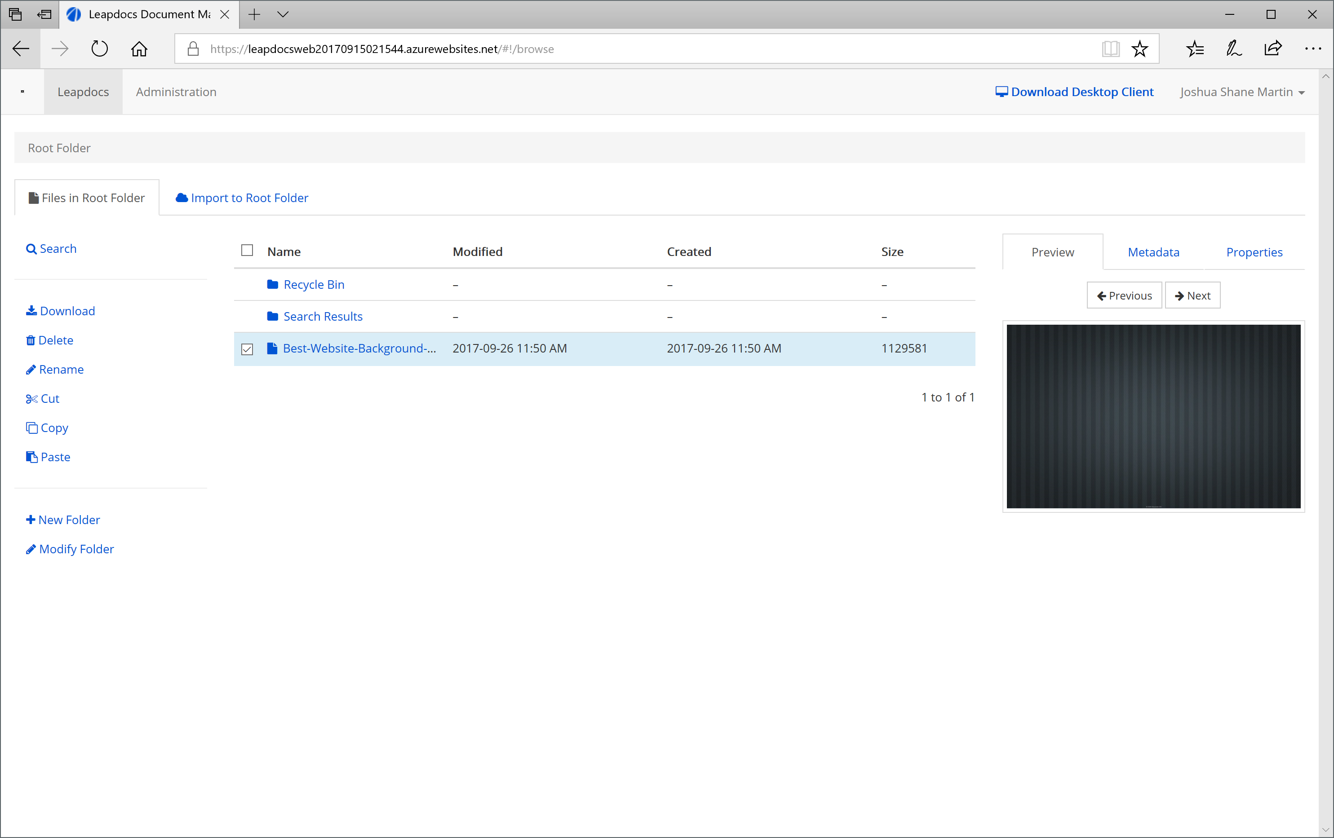Click the Copy action
Viewport: 1334px width, 838px height.
[x=47, y=428]
